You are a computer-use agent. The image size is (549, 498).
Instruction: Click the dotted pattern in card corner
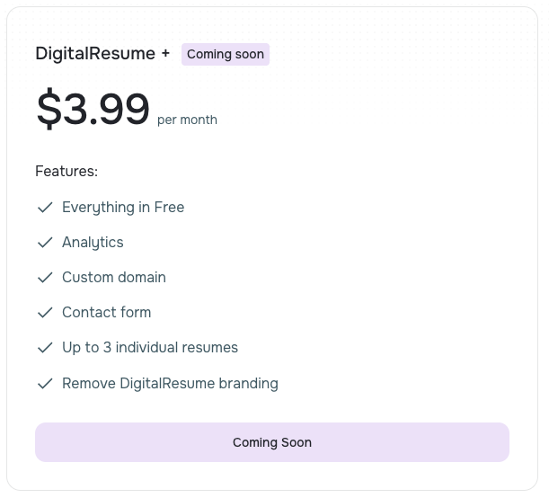pyautogui.click(x=431, y=45)
